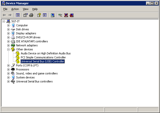Click the Print toolbar icon
160x113 pixels.
[31, 15]
